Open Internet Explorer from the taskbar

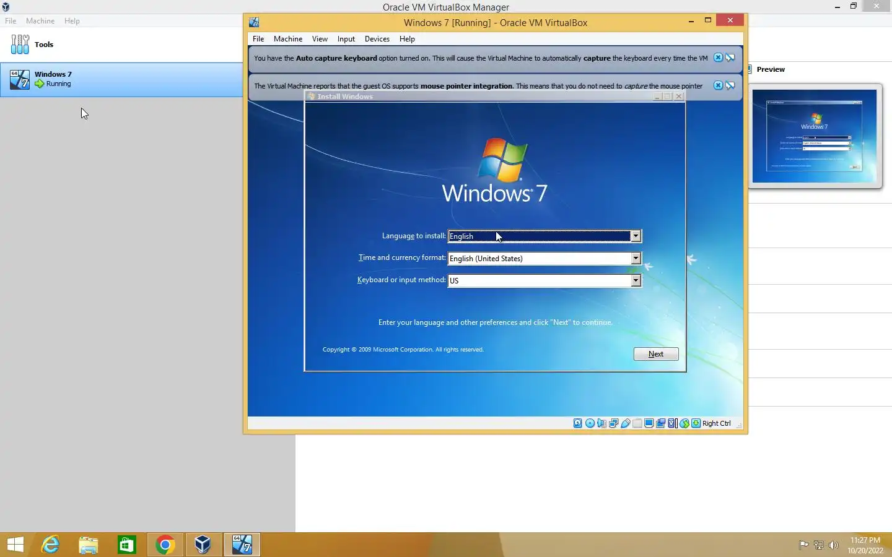50,545
